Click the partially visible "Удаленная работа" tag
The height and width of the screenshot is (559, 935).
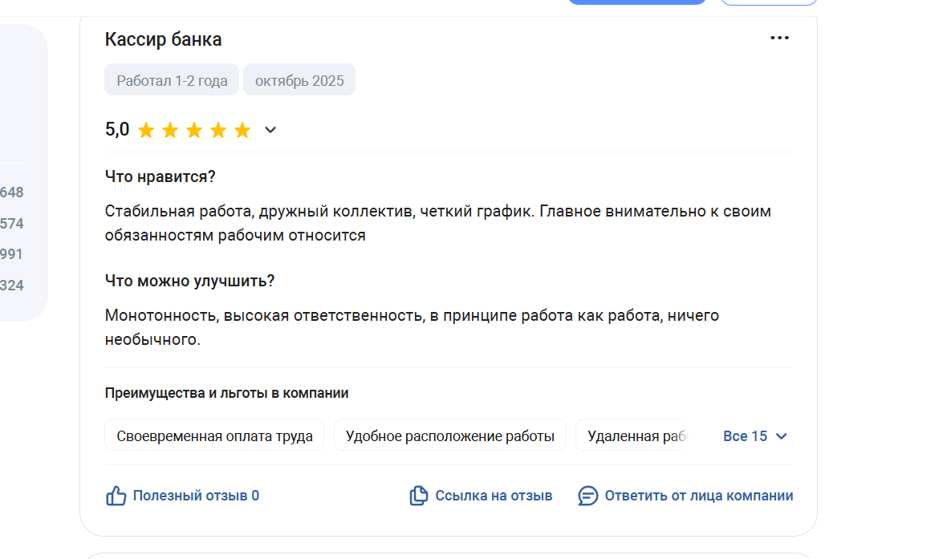(634, 436)
